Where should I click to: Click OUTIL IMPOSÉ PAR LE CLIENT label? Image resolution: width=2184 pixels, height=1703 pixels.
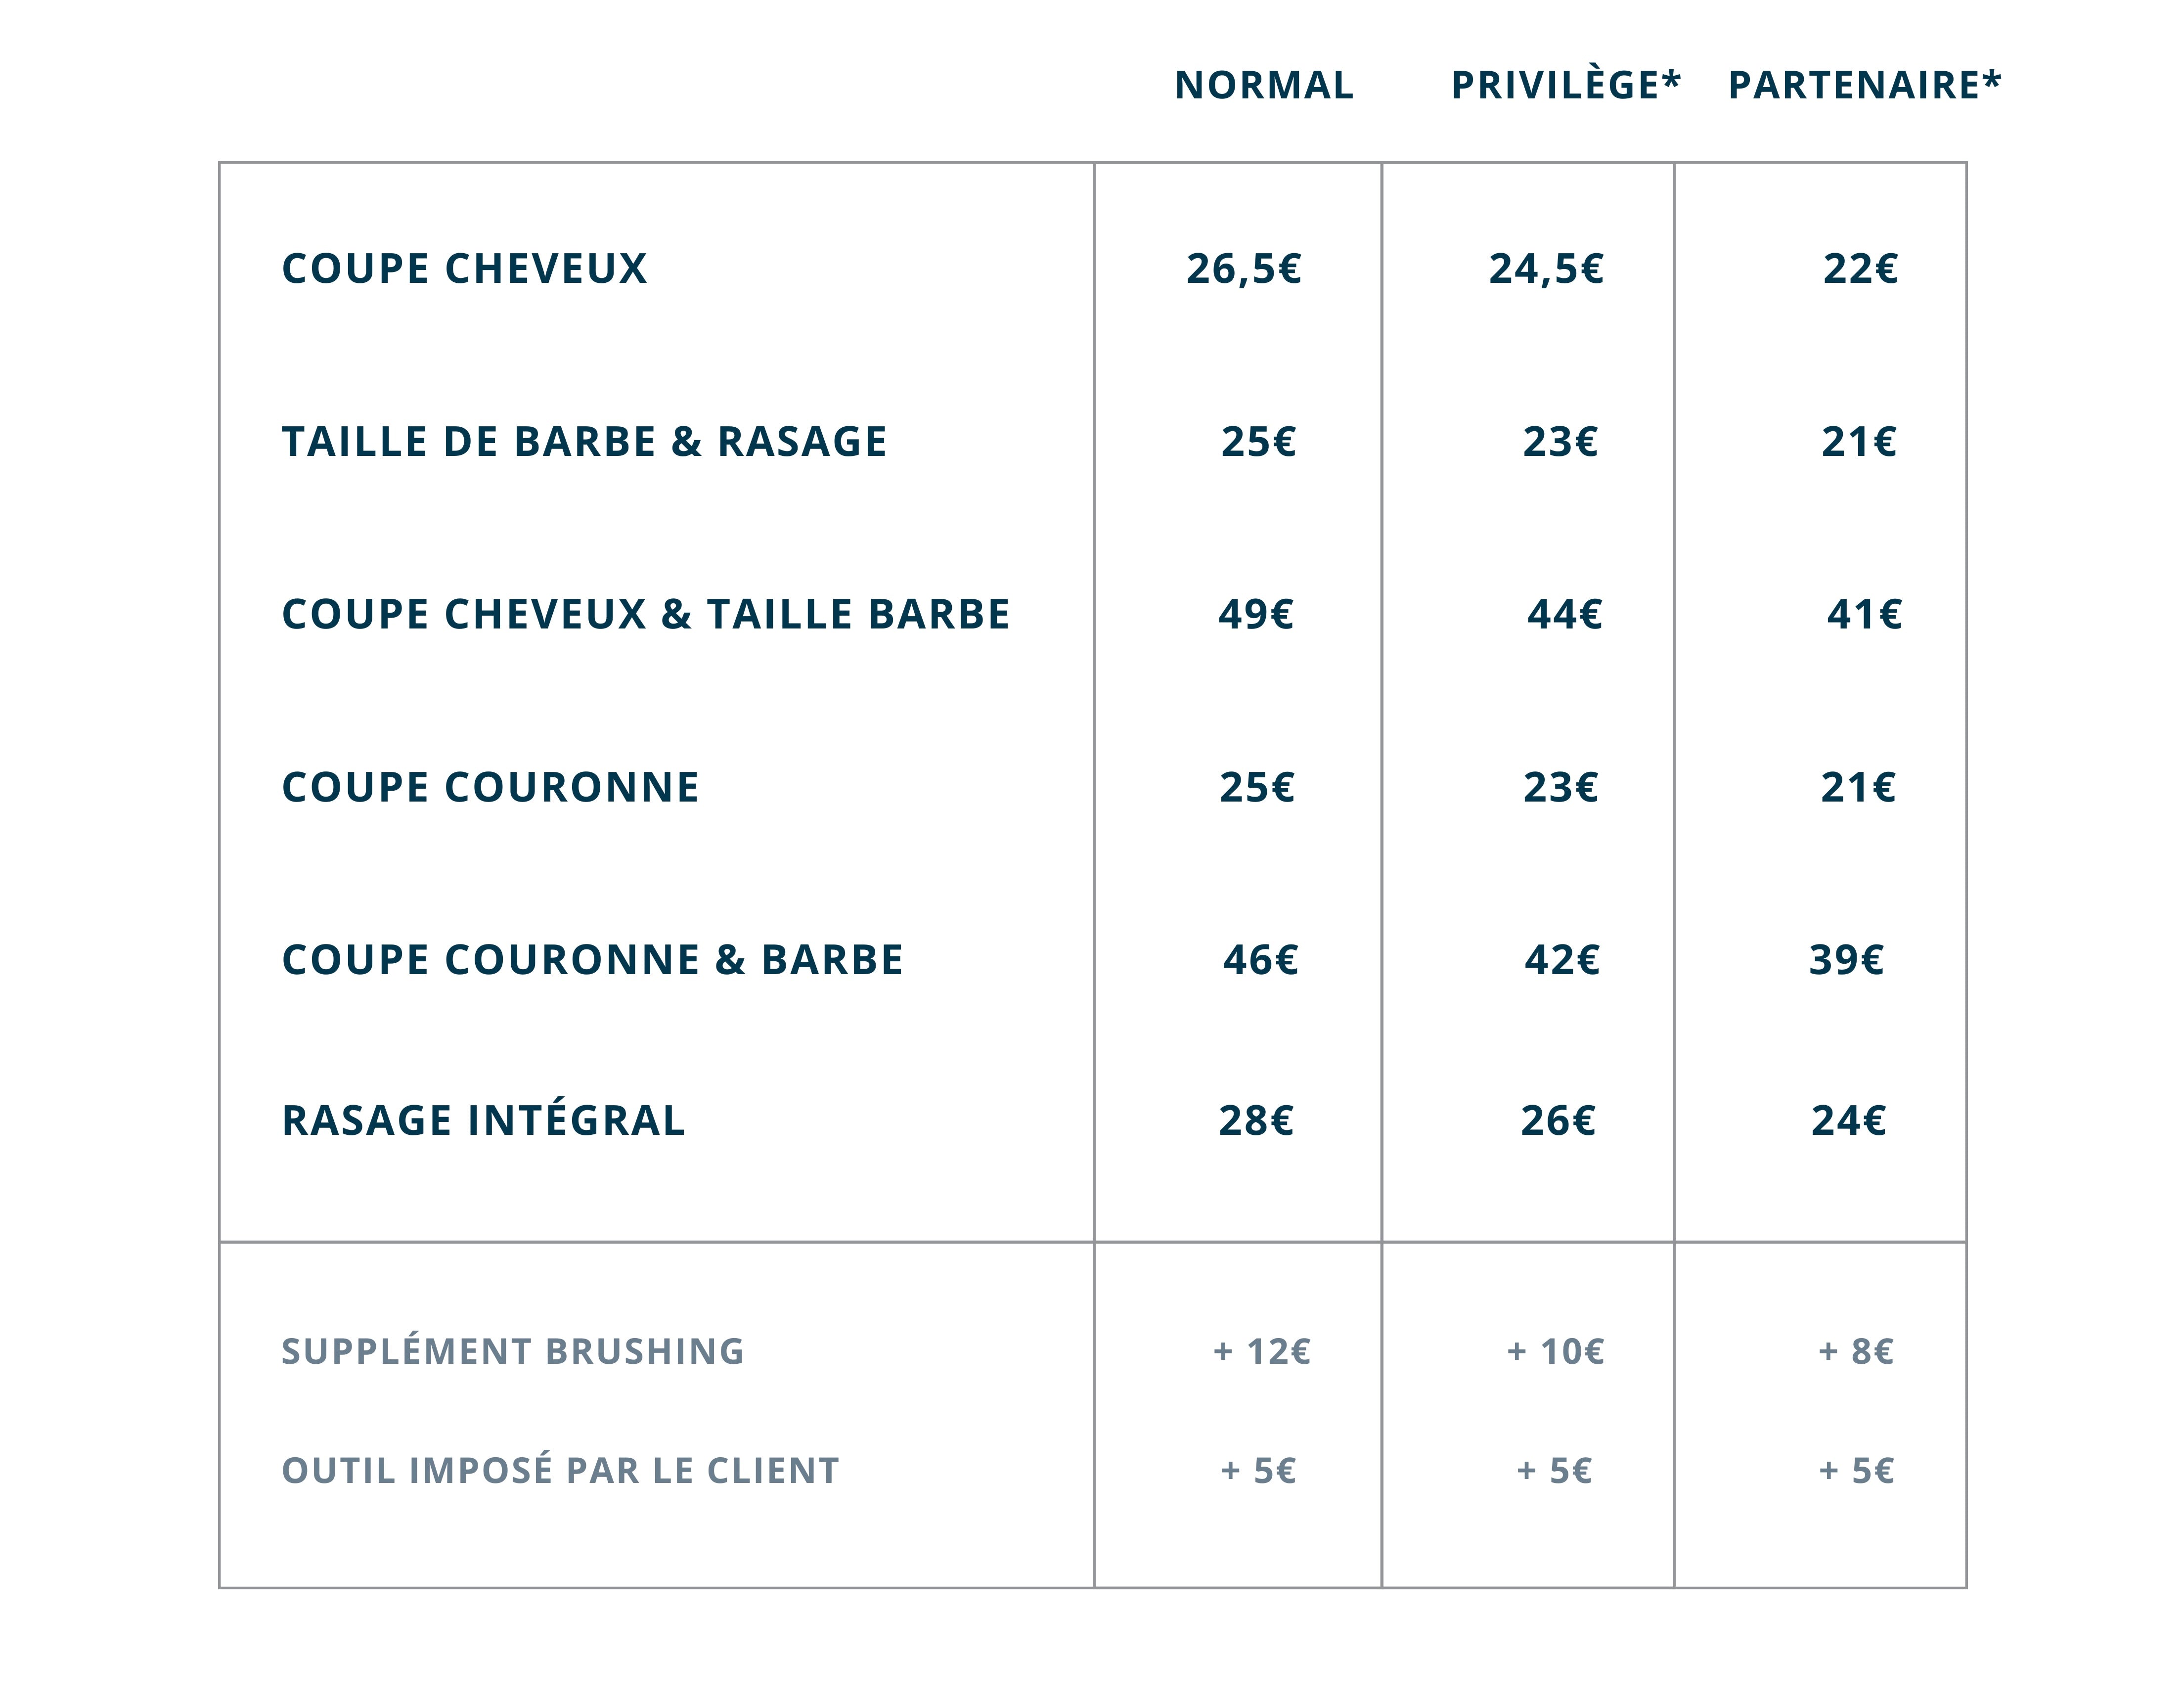pos(560,1470)
